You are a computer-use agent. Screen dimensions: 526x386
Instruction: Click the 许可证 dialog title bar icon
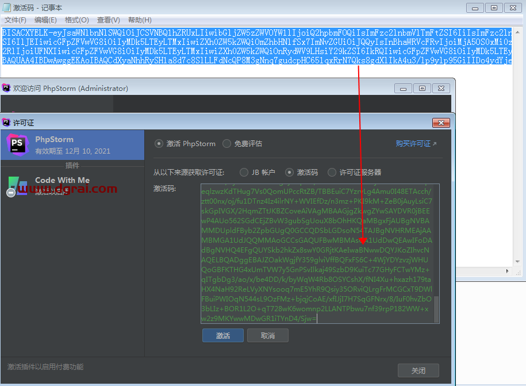[6, 123]
